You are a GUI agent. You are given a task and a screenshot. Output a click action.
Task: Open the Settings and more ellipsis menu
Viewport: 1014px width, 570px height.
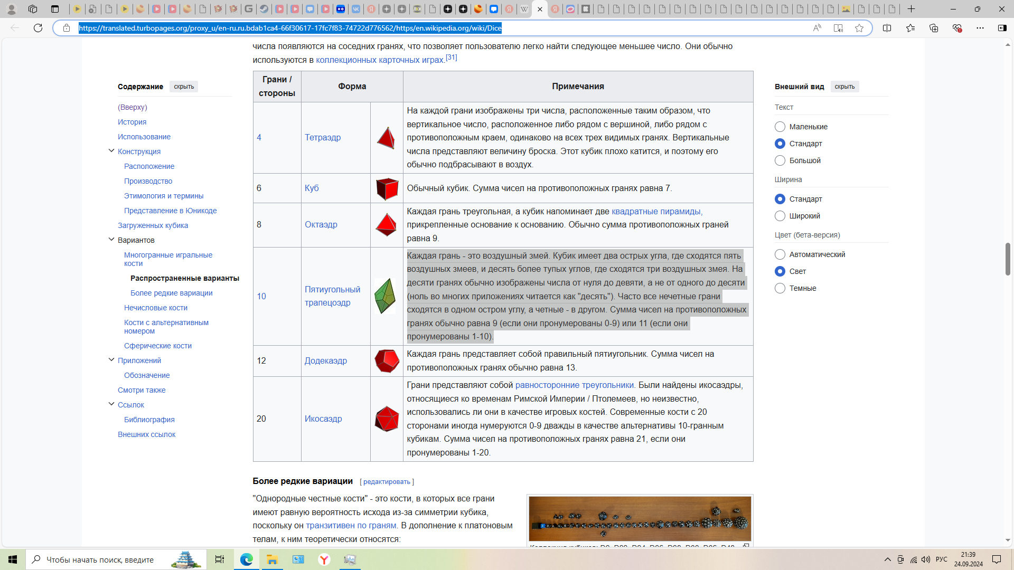(980, 28)
